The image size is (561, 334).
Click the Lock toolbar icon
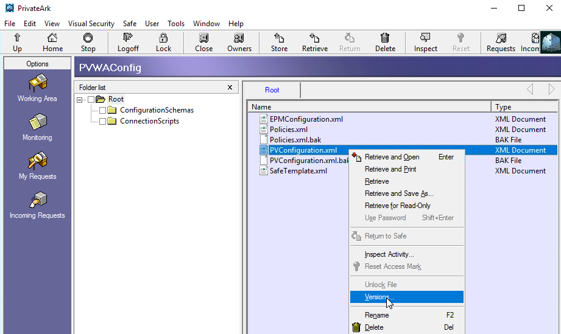tap(163, 42)
